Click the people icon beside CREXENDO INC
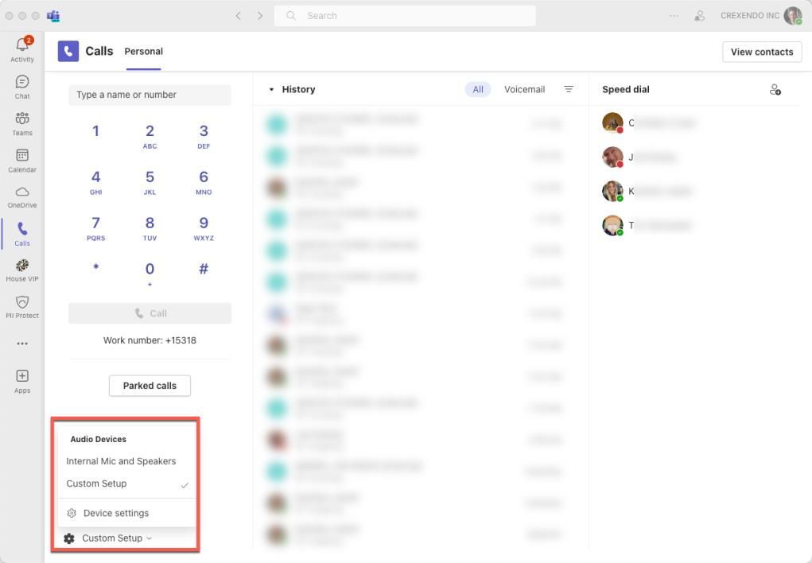Viewport: 812px width, 563px height. 700,16
